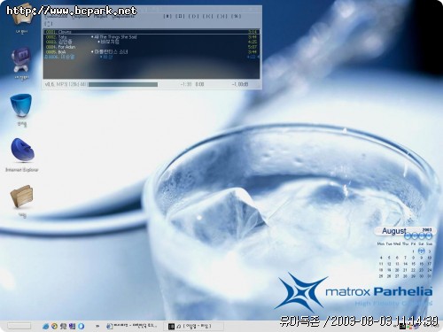The image size is (443, 332).
Task: Select playlist track 0004 For Adan
Action: click(x=152, y=47)
